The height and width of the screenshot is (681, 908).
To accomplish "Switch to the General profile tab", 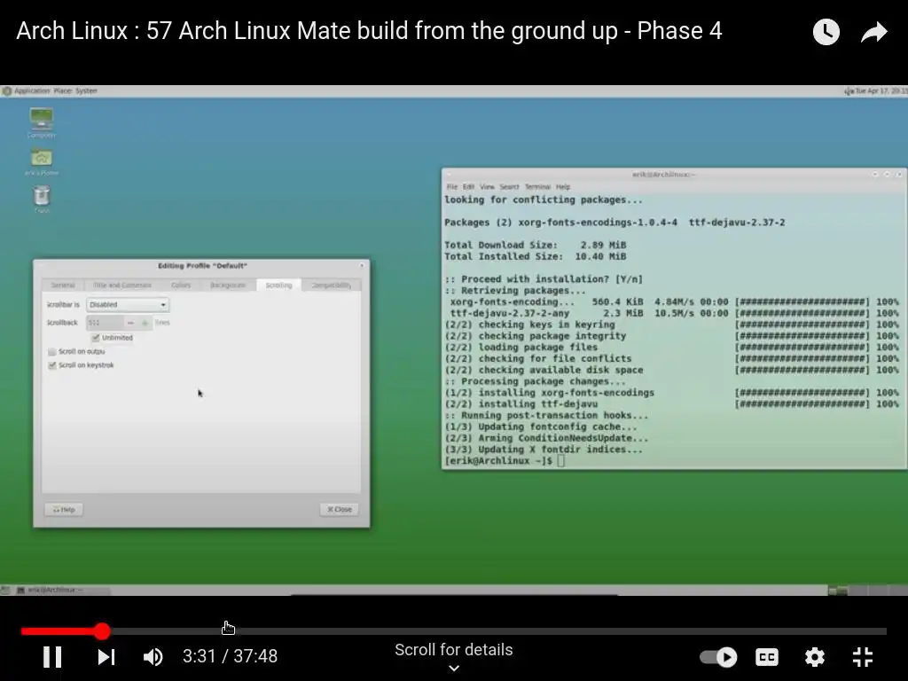I will (x=63, y=285).
